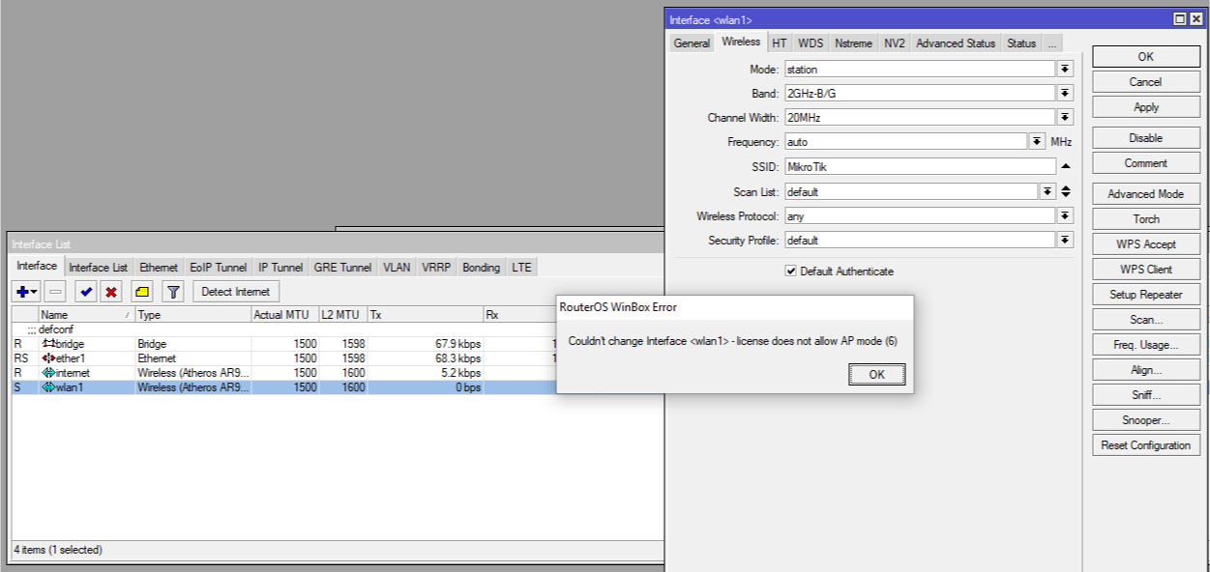
Task: Open the Status tab
Action: click(x=1021, y=43)
